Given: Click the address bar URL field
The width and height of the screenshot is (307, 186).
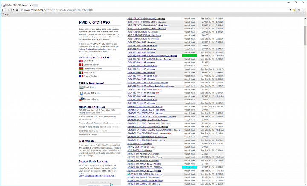Looking at the screenshot, I should tap(155, 10).
